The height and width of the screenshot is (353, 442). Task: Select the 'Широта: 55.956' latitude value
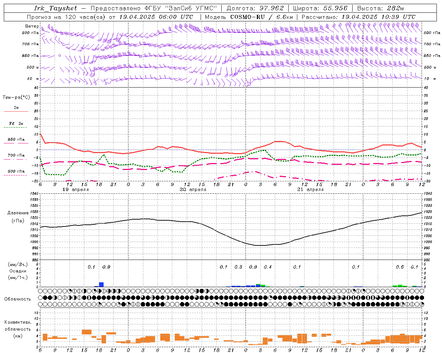(x=320, y=8)
